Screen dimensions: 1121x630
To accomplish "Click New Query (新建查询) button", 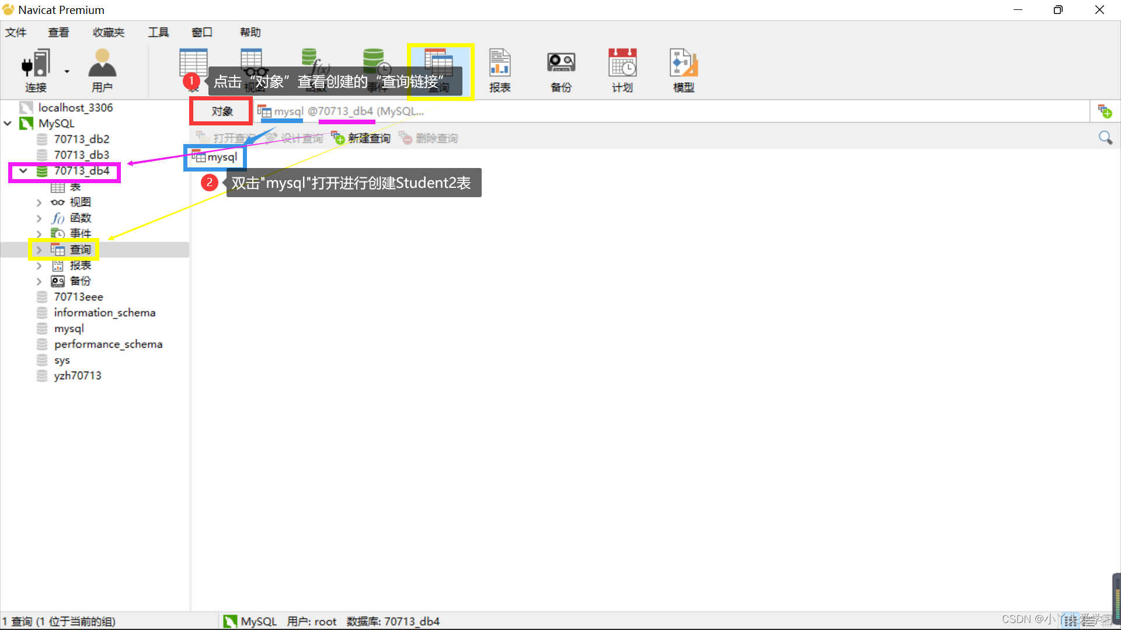I will 361,138.
